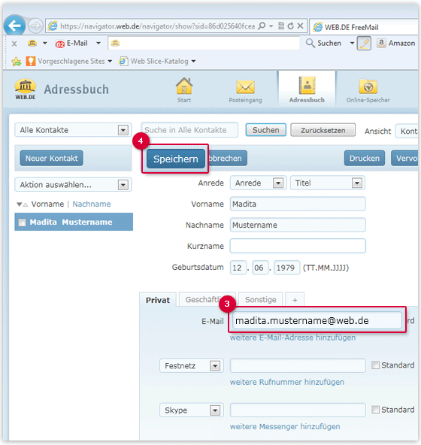Click the stop loading X in address bar
Viewport: 421px width, 445px height.
[x=300, y=26]
